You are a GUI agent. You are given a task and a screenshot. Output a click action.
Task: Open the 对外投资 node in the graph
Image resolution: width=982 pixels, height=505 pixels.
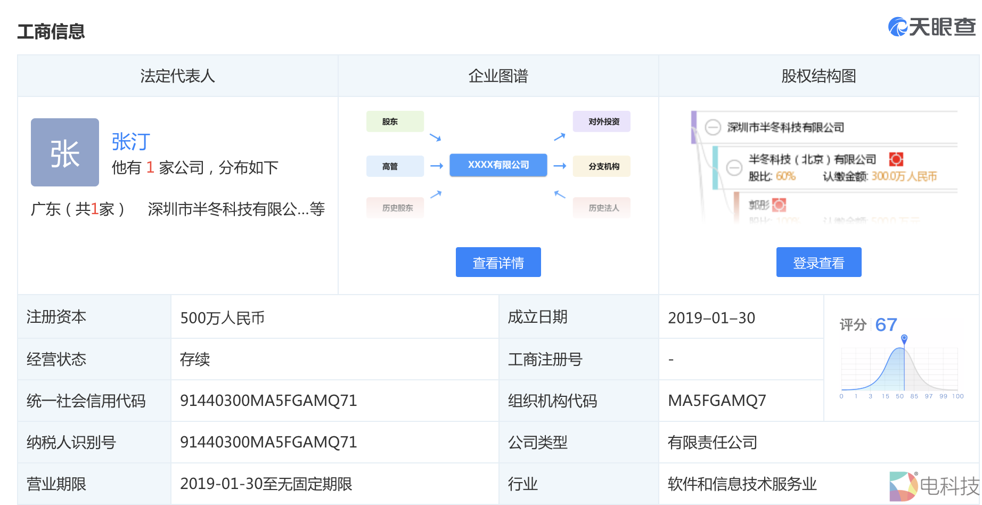(601, 121)
